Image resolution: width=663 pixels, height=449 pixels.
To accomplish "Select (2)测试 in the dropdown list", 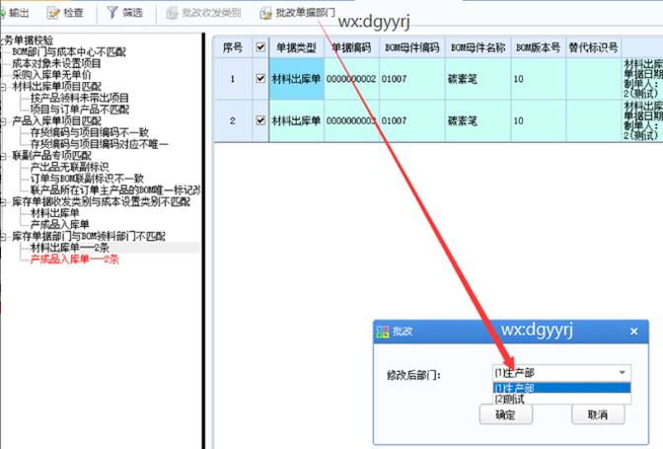I will point(562,399).
